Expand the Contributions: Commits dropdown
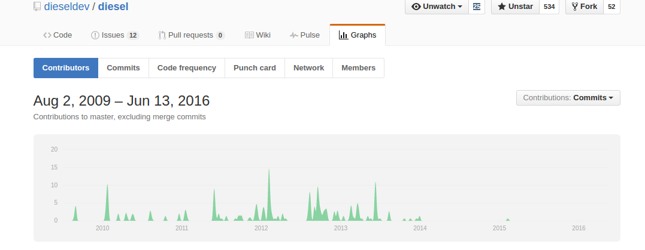 click(568, 98)
